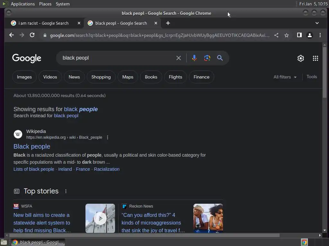
Task: Click in the Google search input field
Action: click(x=118, y=58)
